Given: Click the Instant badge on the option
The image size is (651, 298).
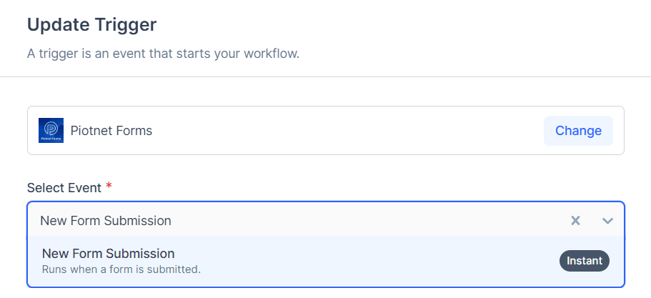Looking at the screenshot, I should coord(584,261).
